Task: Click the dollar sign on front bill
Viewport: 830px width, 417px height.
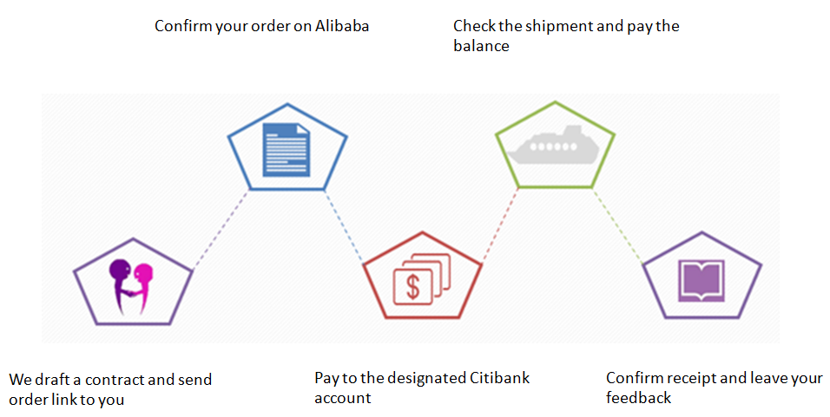Action: pos(412,287)
